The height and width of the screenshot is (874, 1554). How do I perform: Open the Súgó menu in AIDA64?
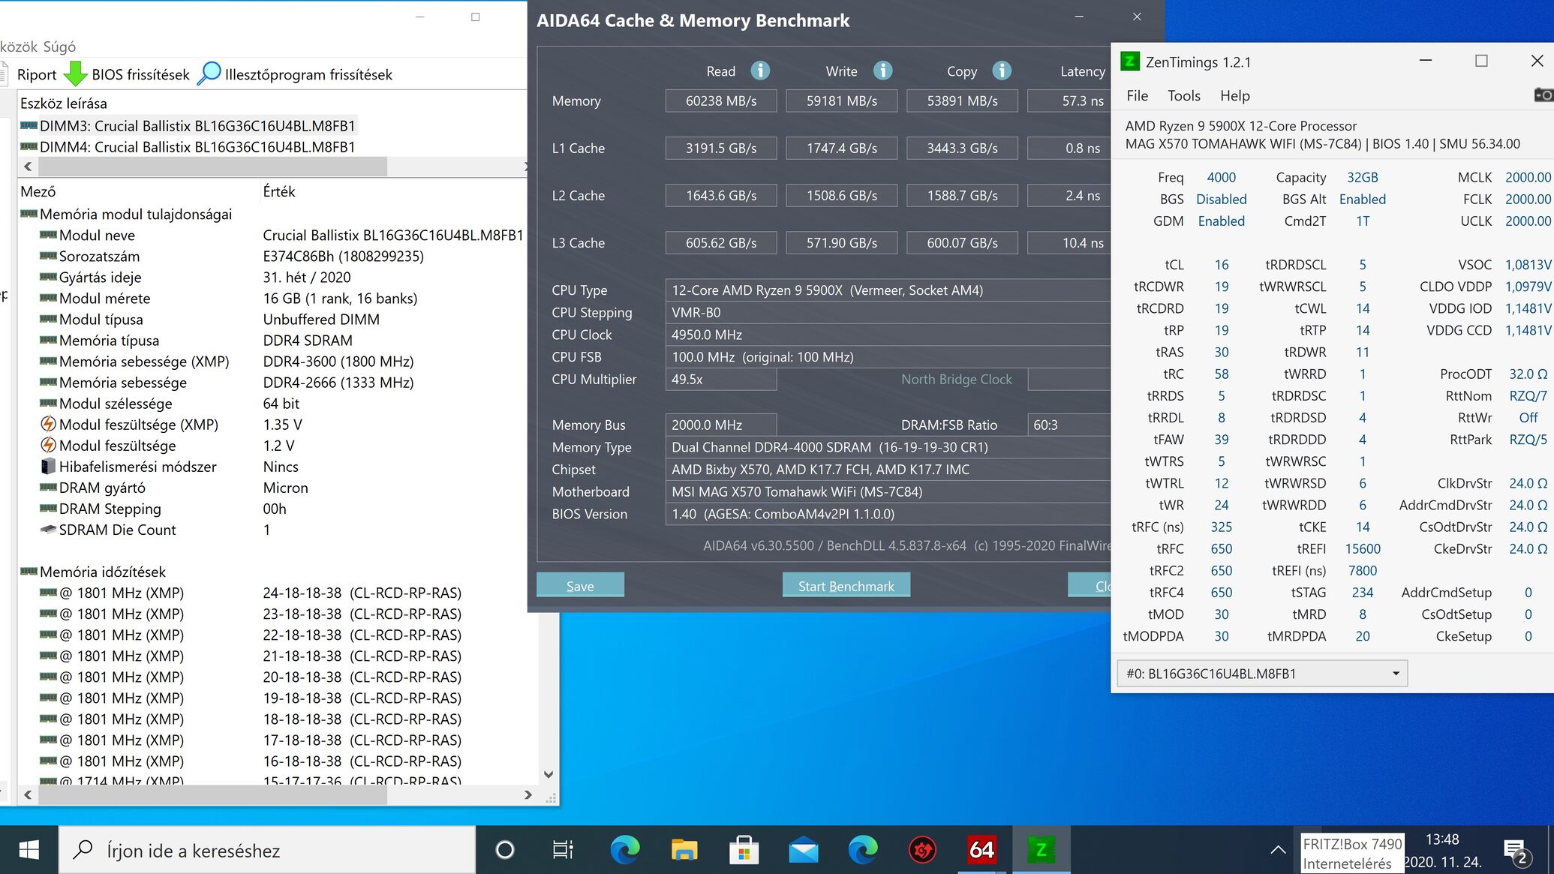[x=59, y=47]
